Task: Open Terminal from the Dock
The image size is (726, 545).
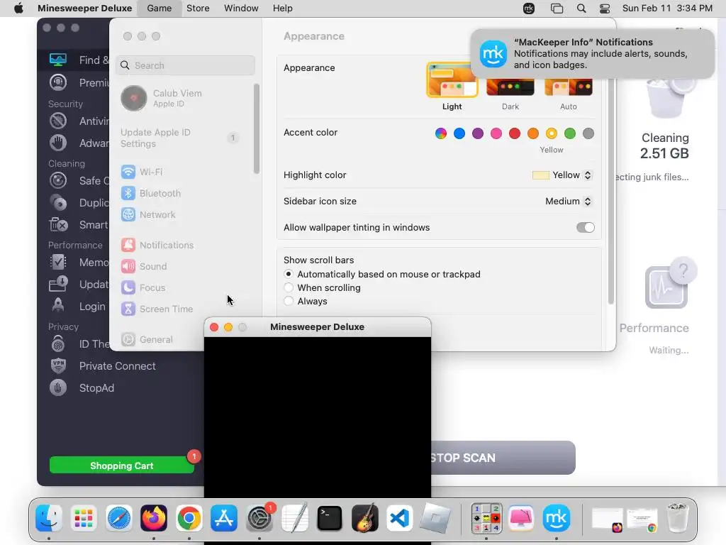Action: pyautogui.click(x=329, y=518)
